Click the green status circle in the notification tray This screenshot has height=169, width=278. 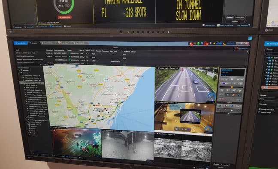[198, 43]
